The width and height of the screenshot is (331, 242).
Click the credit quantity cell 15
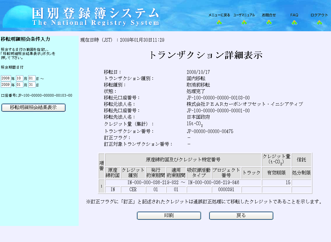pyautogui.click(x=277, y=182)
